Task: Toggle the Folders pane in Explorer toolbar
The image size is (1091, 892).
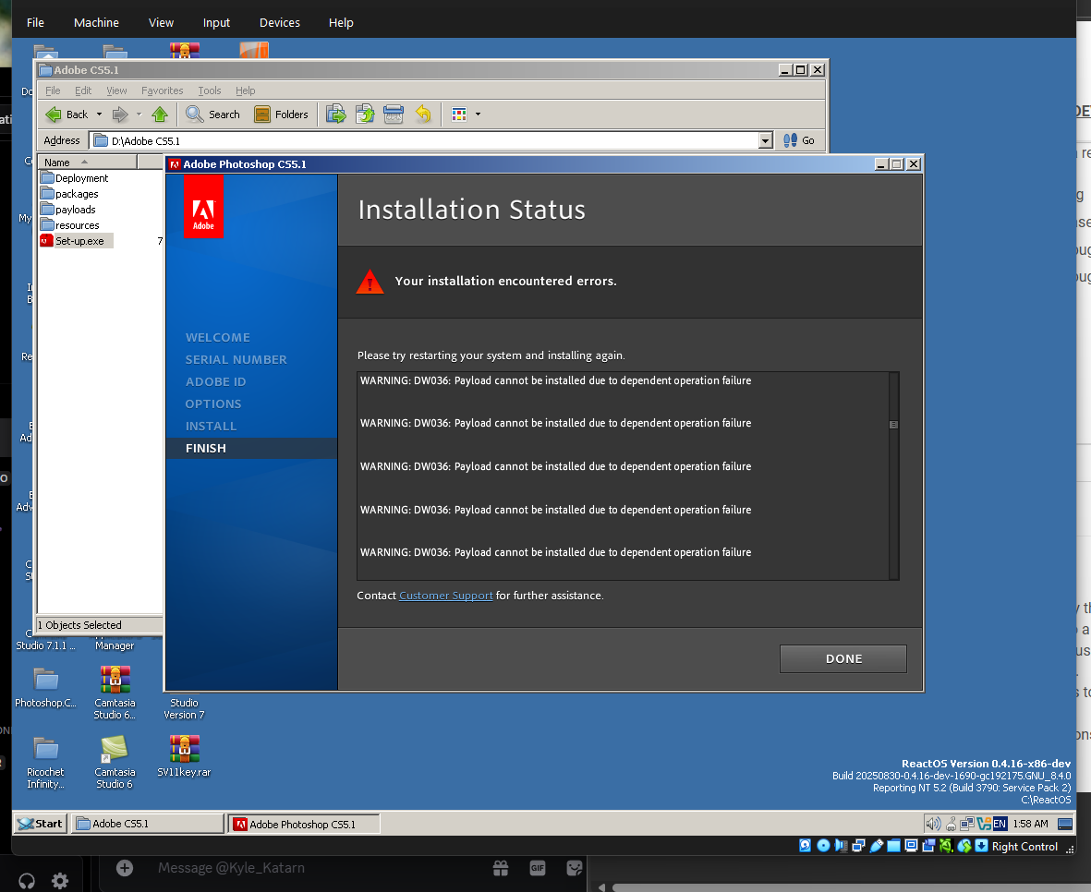Action: pyautogui.click(x=281, y=114)
